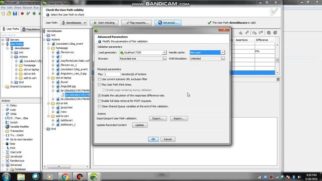Screen dimensions: 322x181
Task: Enable Play User Path think times
Action: (100, 84)
